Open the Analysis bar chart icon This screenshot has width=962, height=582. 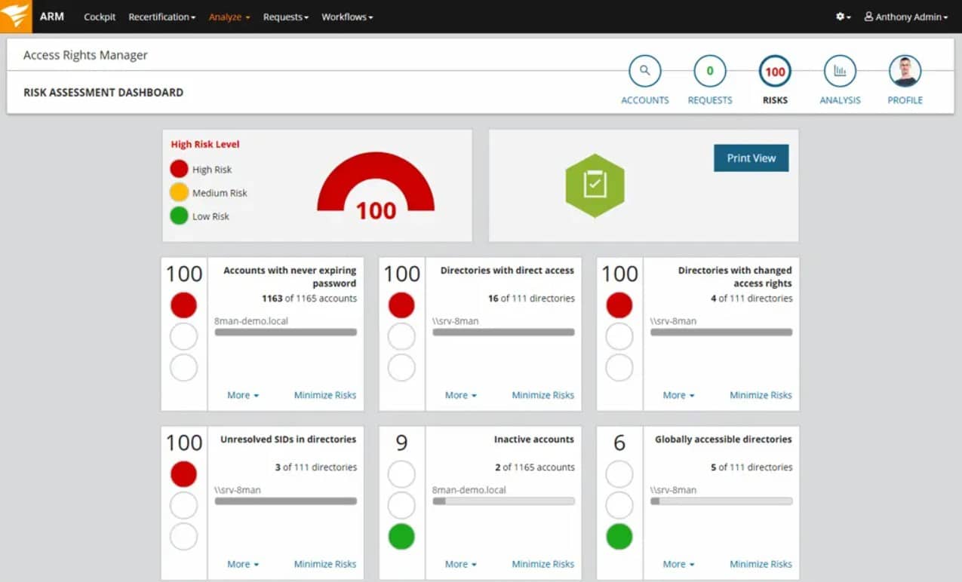coord(840,72)
